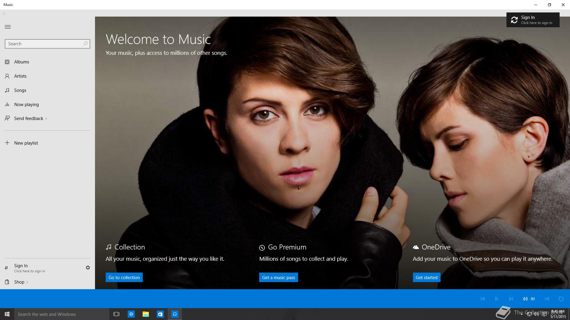570x320 pixels.
Task: Click Sign In in the sidebar
Action: click(30, 268)
